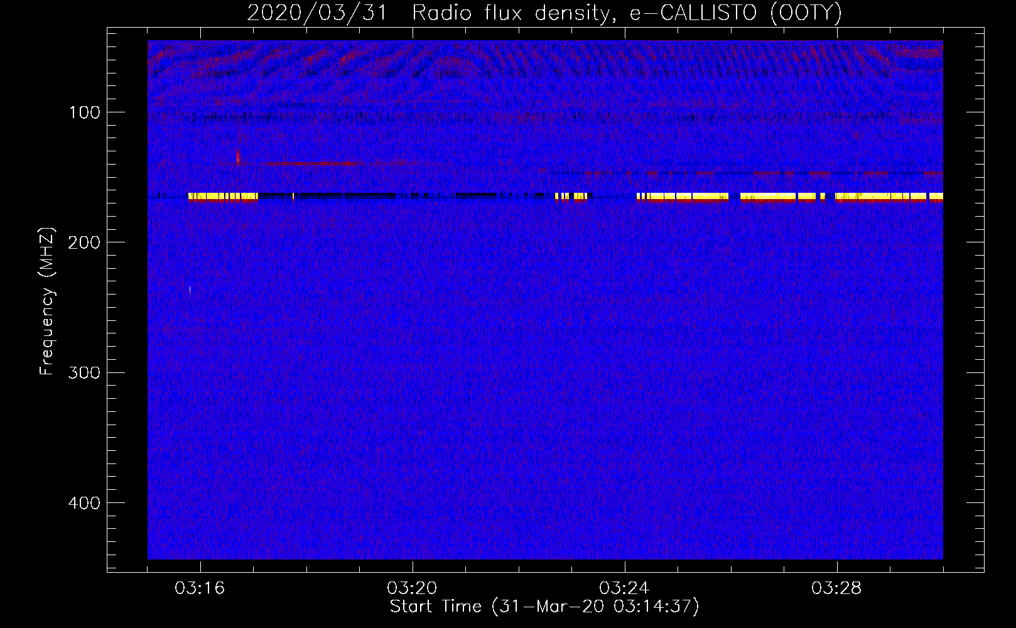This screenshot has width=1016, height=628.
Task: Click the 03:16 time tick label
Action: pyautogui.click(x=200, y=588)
